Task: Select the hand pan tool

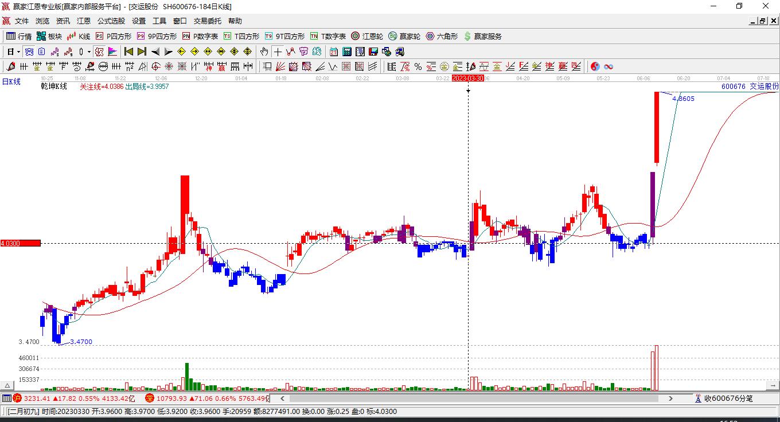Action: pyautogui.click(x=264, y=52)
